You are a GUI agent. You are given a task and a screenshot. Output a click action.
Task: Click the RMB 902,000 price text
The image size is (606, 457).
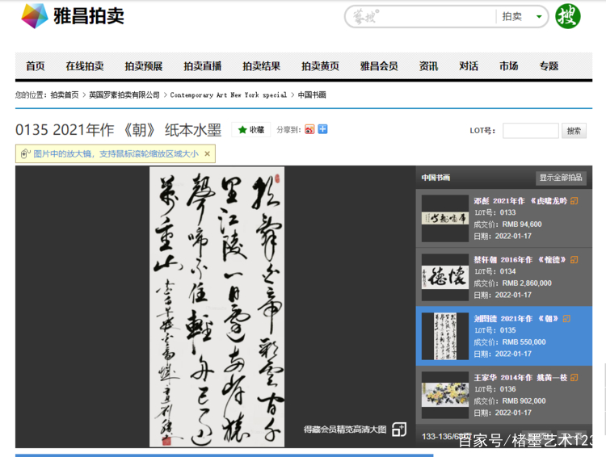524,401
